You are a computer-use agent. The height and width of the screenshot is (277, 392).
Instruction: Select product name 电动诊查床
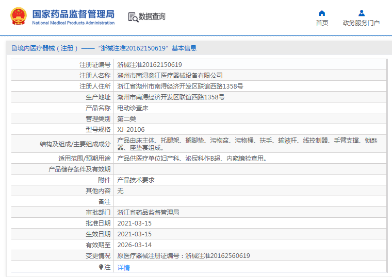tap(133, 108)
